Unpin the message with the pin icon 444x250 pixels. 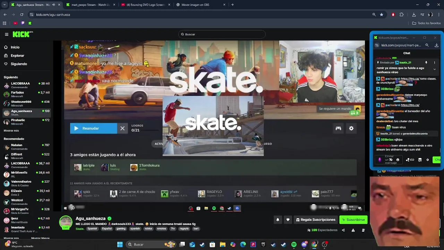click(426, 63)
